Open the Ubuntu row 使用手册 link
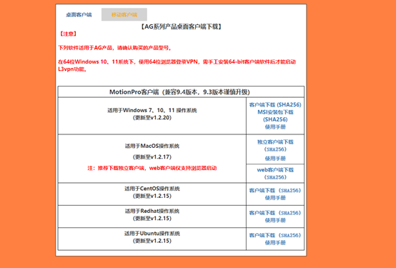This screenshot has height=268, width=396. pyautogui.click(x=275, y=243)
